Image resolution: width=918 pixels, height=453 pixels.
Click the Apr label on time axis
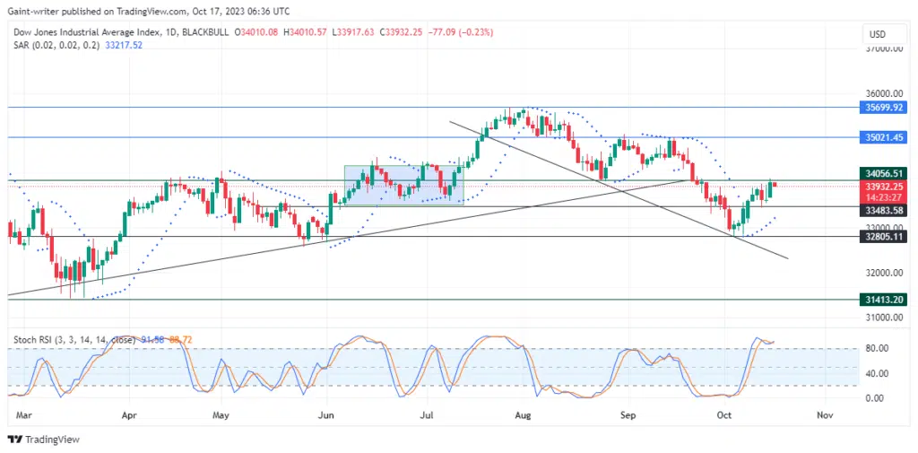coord(129,415)
